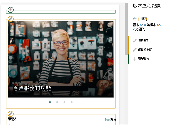Image resolution: width=195 pixels, height=125 pixels.
Task: Click the [比較] label
Action: point(143,19)
